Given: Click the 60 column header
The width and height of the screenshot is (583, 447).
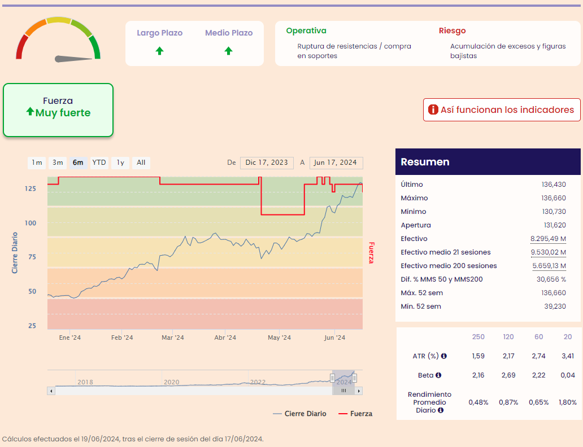Looking at the screenshot, I should 538,336.
